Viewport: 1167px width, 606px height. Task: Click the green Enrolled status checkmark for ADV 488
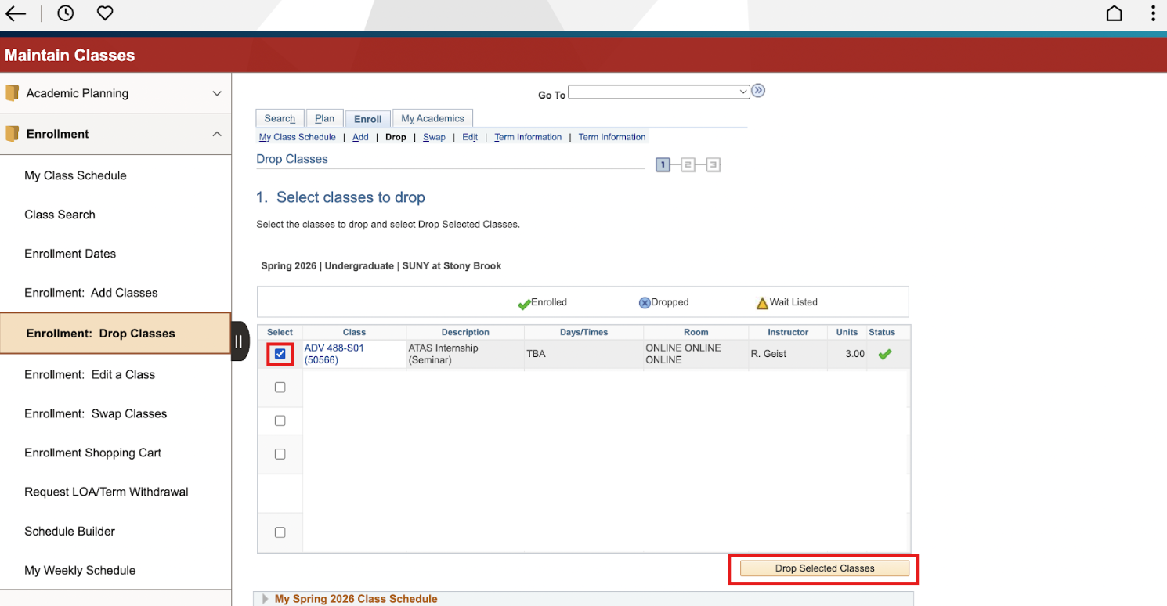(885, 354)
